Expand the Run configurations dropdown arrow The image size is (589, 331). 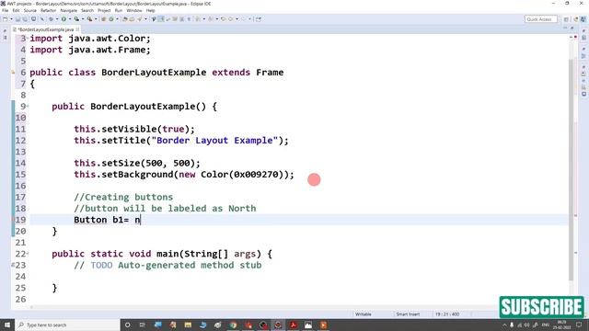[70, 19]
